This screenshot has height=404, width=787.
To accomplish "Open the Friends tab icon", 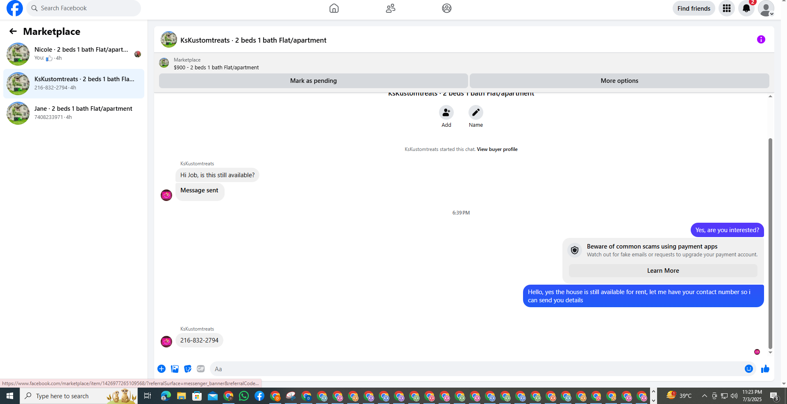I will click(391, 8).
